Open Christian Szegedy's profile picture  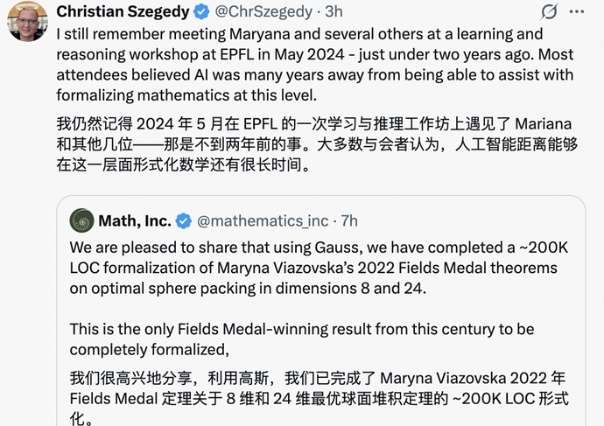click(x=28, y=21)
